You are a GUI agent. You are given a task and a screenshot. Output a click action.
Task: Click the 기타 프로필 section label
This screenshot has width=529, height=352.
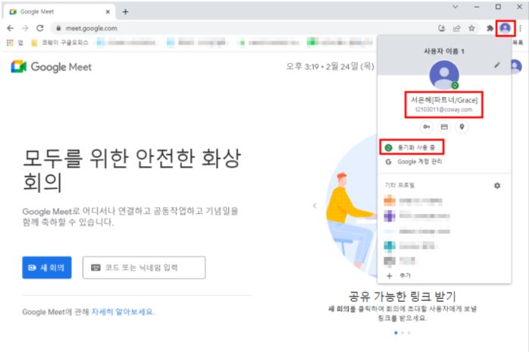399,185
